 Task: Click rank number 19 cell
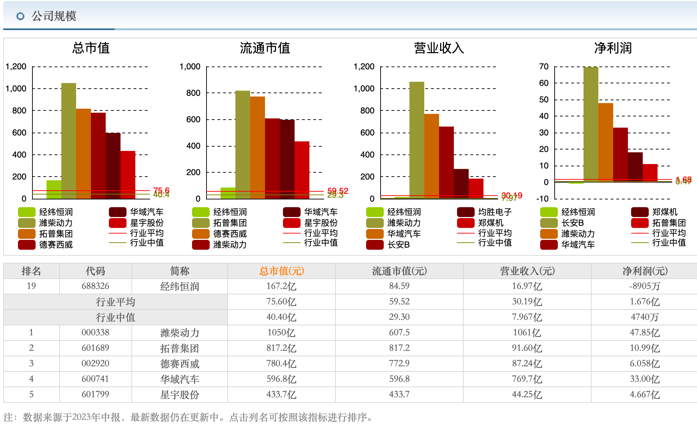coord(31,286)
